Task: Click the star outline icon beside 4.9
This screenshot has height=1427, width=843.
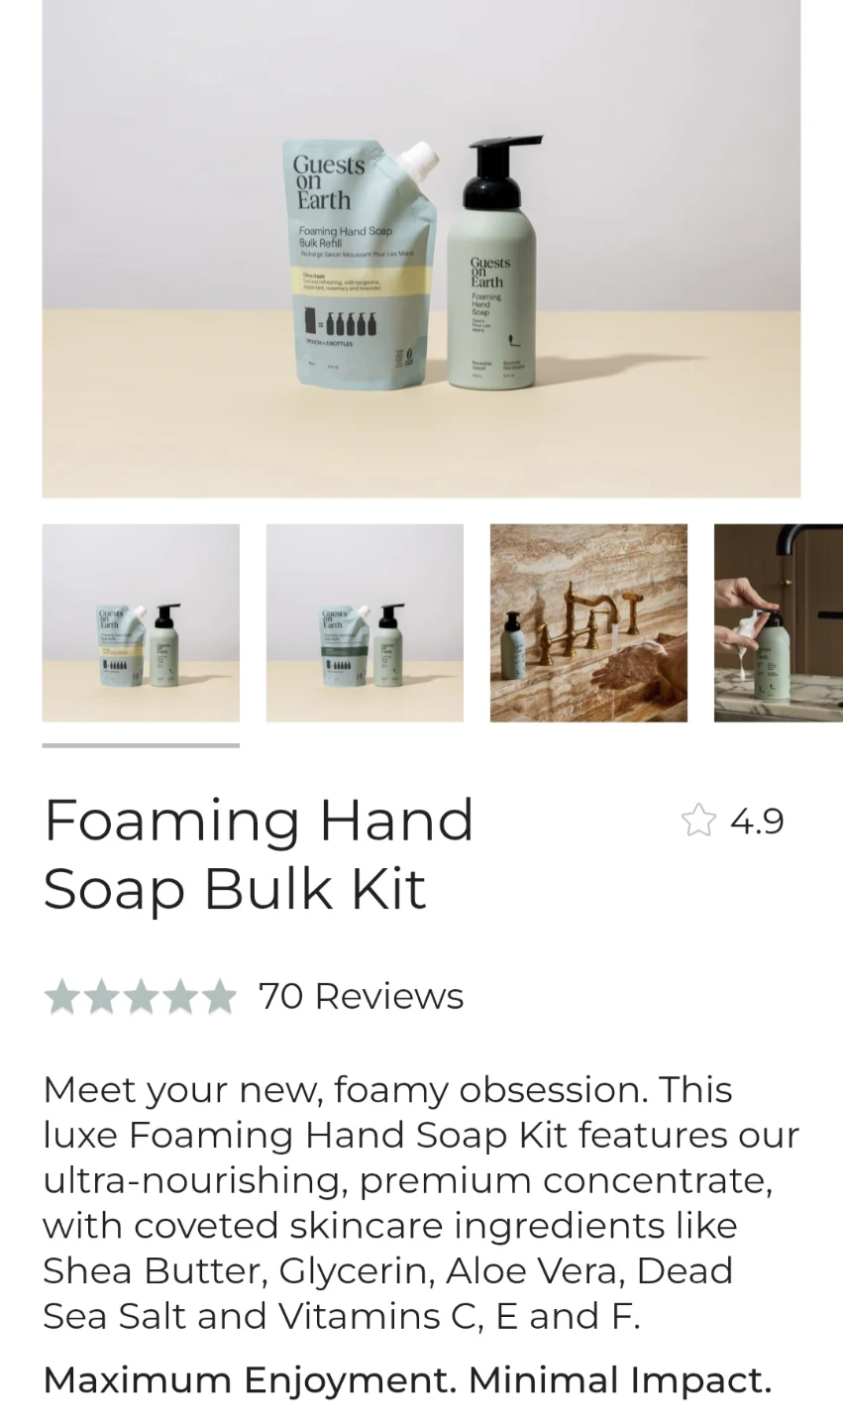Action: coord(698,821)
